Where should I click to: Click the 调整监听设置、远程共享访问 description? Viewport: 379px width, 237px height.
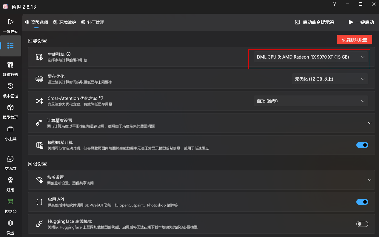pyautogui.click(x=70, y=183)
